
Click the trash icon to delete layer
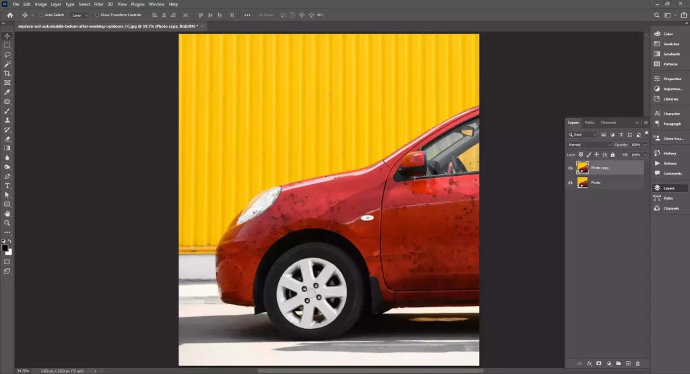[x=637, y=364]
